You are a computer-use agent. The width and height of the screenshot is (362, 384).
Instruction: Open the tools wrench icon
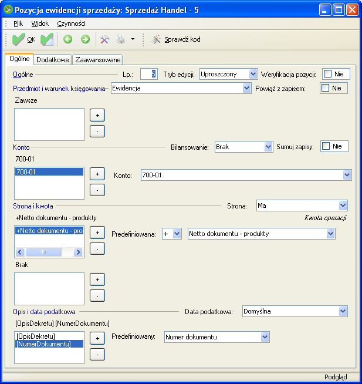(105, 39)
